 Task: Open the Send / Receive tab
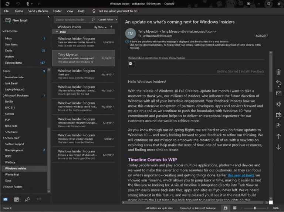pos(38,11)
